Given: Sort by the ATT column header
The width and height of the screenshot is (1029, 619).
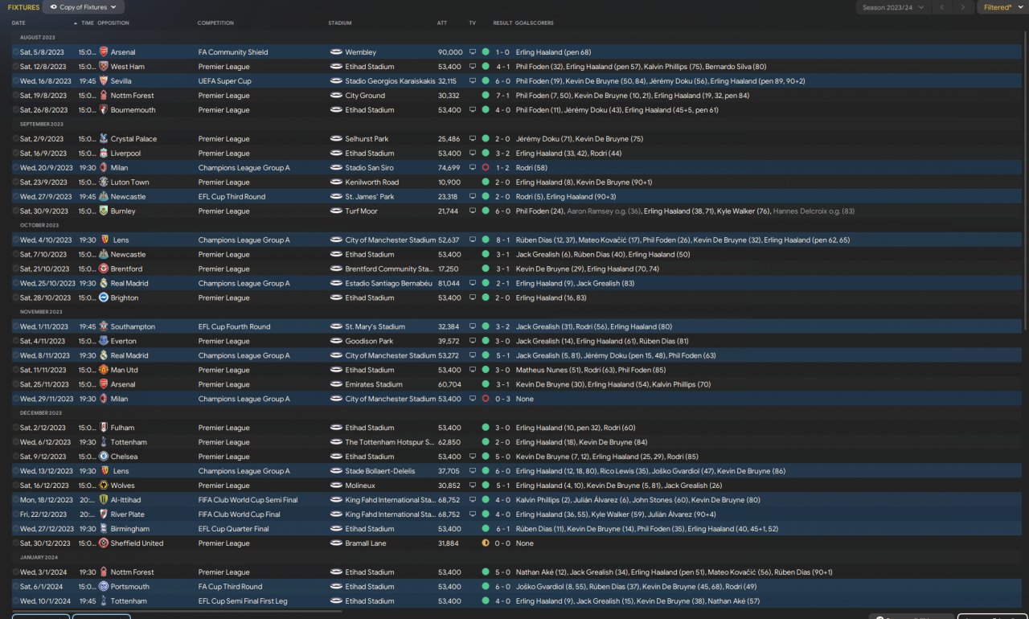Looking at the screenshot, I should pyautogui.click(x=442, y=23).
